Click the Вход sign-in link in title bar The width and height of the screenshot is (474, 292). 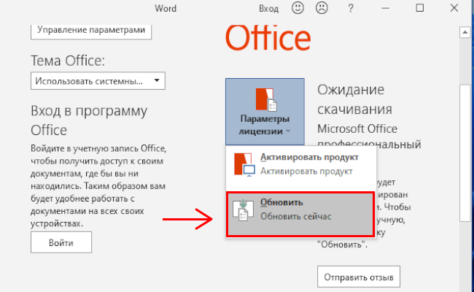point(268,9)
